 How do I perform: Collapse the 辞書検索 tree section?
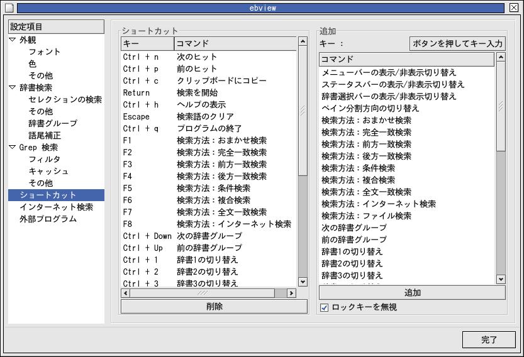pyautogui.click(x=13, y=87)
